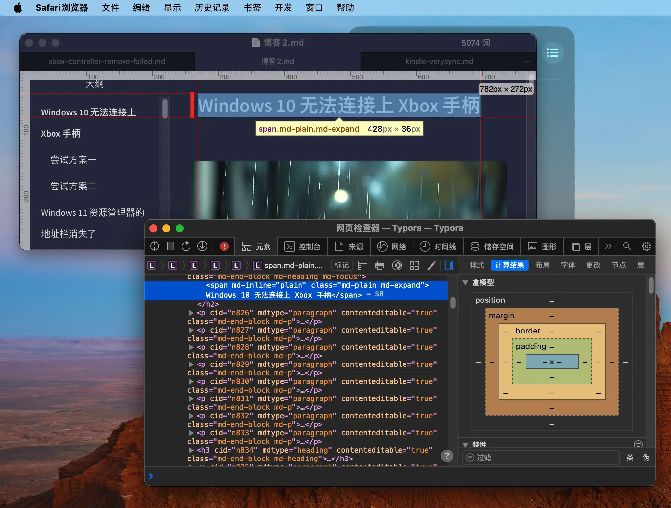This screenshot has height=508, width=671.
Task: Click the 过滤 filter field
Action: click(541, 458)
